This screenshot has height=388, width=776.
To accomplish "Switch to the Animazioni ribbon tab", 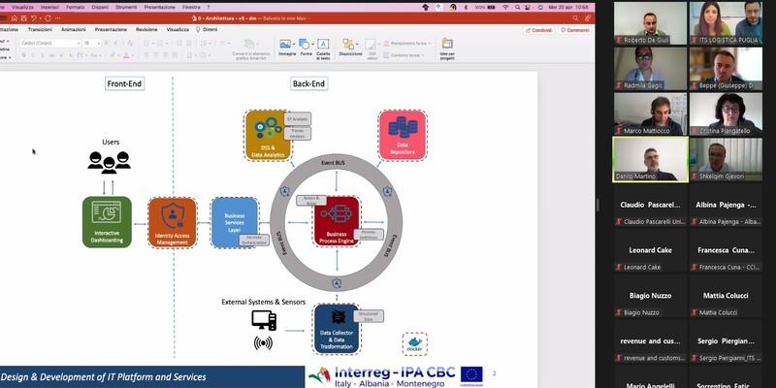I will coord(74,30).
